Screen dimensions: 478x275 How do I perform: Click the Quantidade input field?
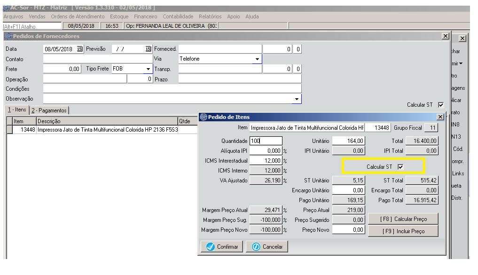tap(266, 141)
